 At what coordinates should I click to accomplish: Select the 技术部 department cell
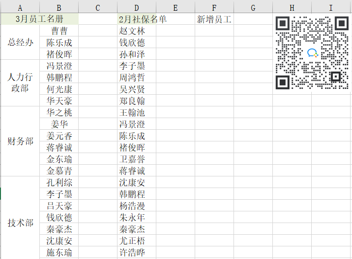coord(20,223)
